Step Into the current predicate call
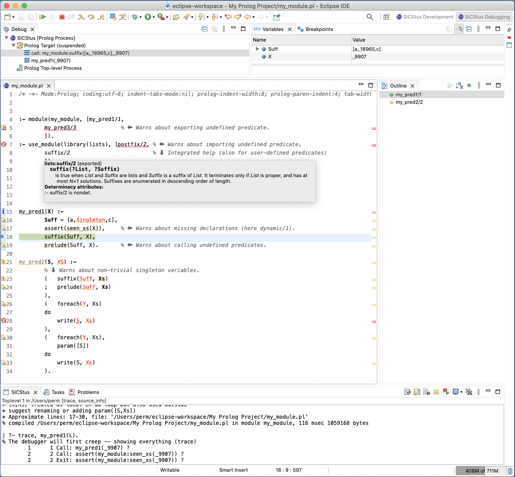The height and width of the screenshot is (477, 515). (x=80, y=16)
